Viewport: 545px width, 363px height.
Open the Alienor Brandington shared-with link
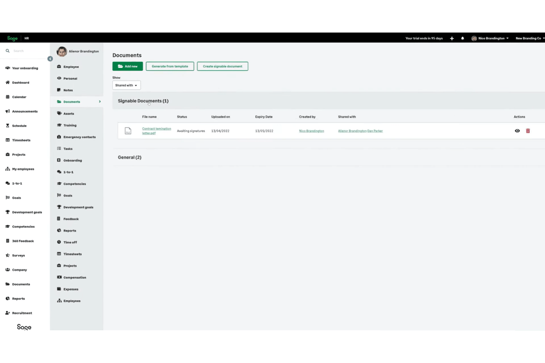click(x=352, y=131)
